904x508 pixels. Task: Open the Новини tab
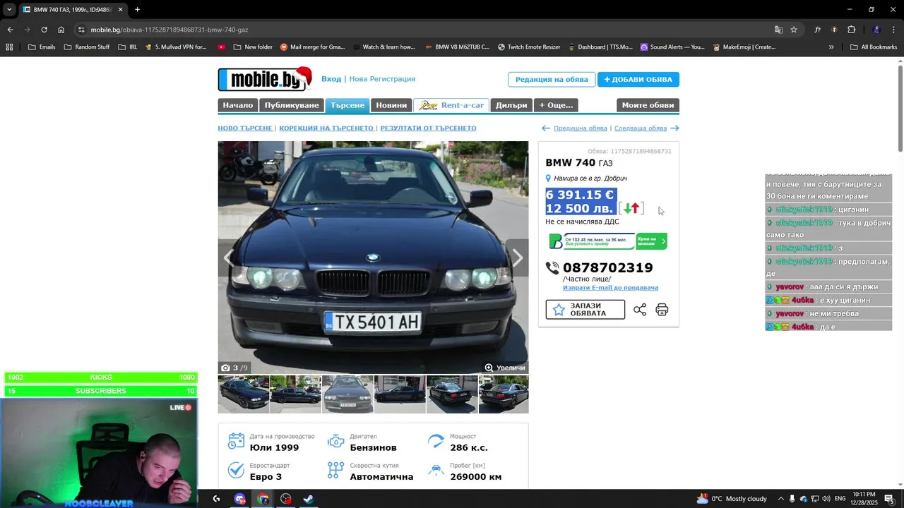[x=391, y=105]
